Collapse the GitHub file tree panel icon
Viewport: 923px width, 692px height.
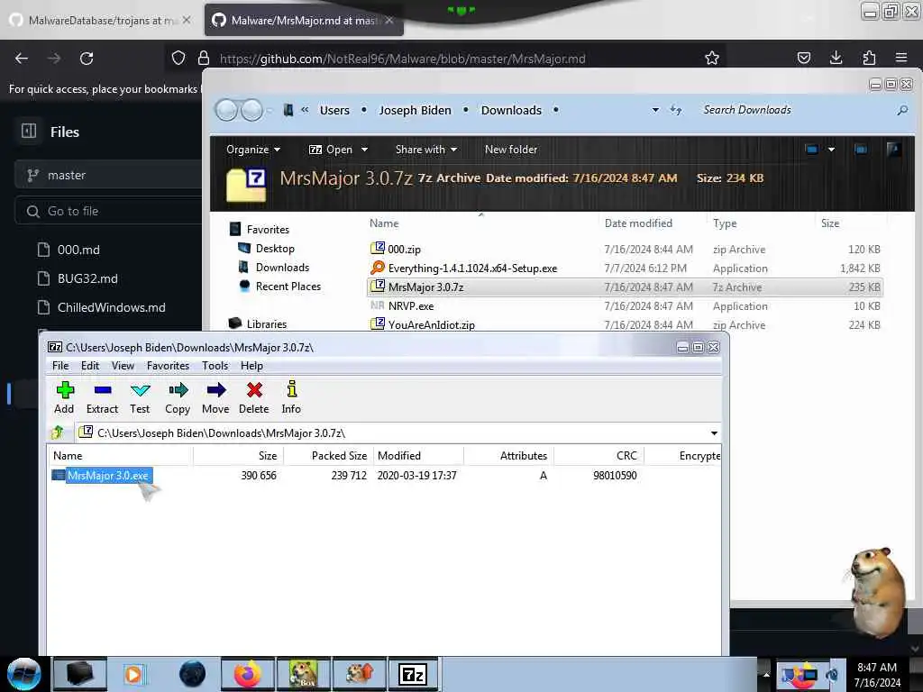click(29, 131)
